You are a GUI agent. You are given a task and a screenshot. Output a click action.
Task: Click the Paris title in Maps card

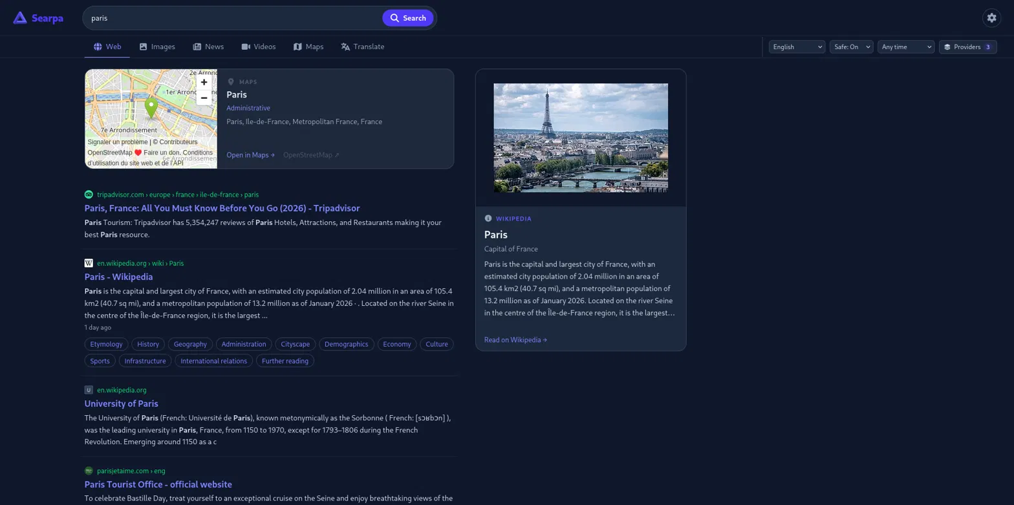tap(237, 94)
